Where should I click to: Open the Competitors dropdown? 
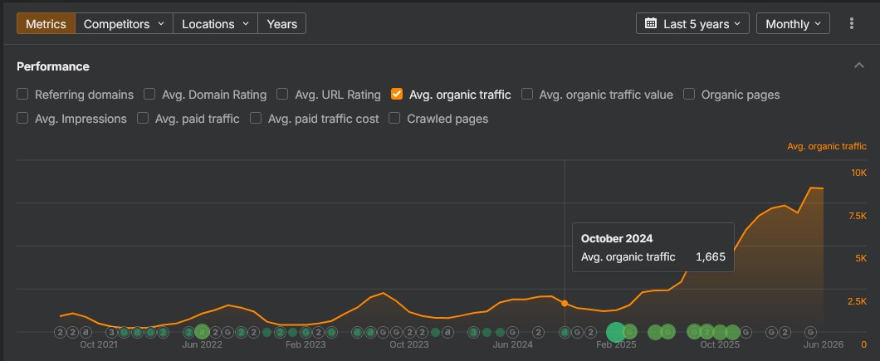click(x=124, y=23)
